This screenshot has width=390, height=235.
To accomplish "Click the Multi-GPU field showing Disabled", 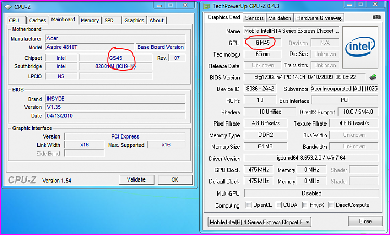I will [x=311, y=193].
